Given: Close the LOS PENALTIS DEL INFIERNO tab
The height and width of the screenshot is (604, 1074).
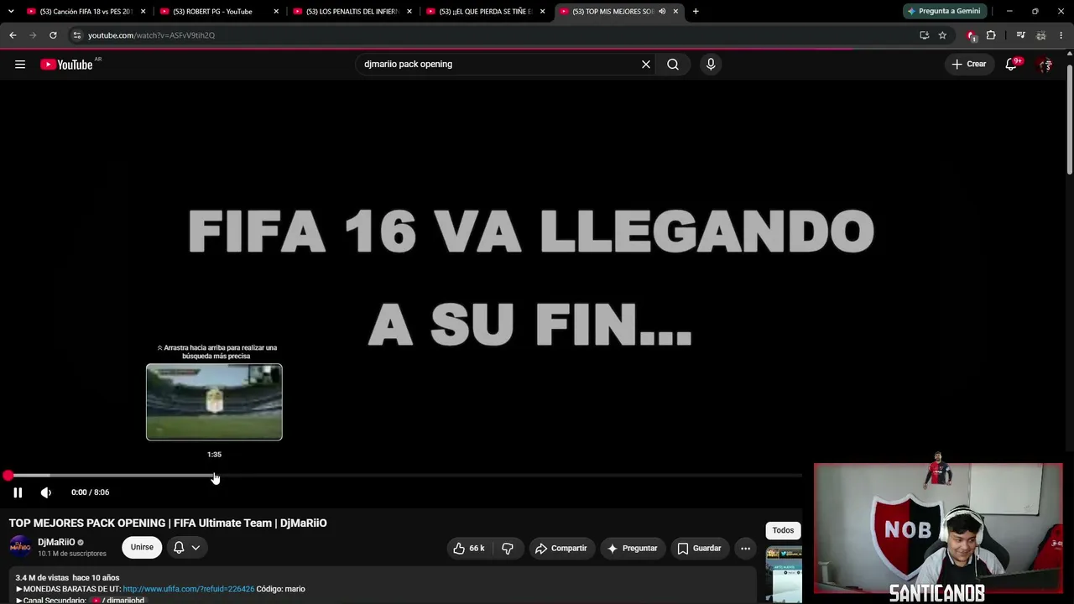Looking at the screenshot, I should tap(409, 12).
